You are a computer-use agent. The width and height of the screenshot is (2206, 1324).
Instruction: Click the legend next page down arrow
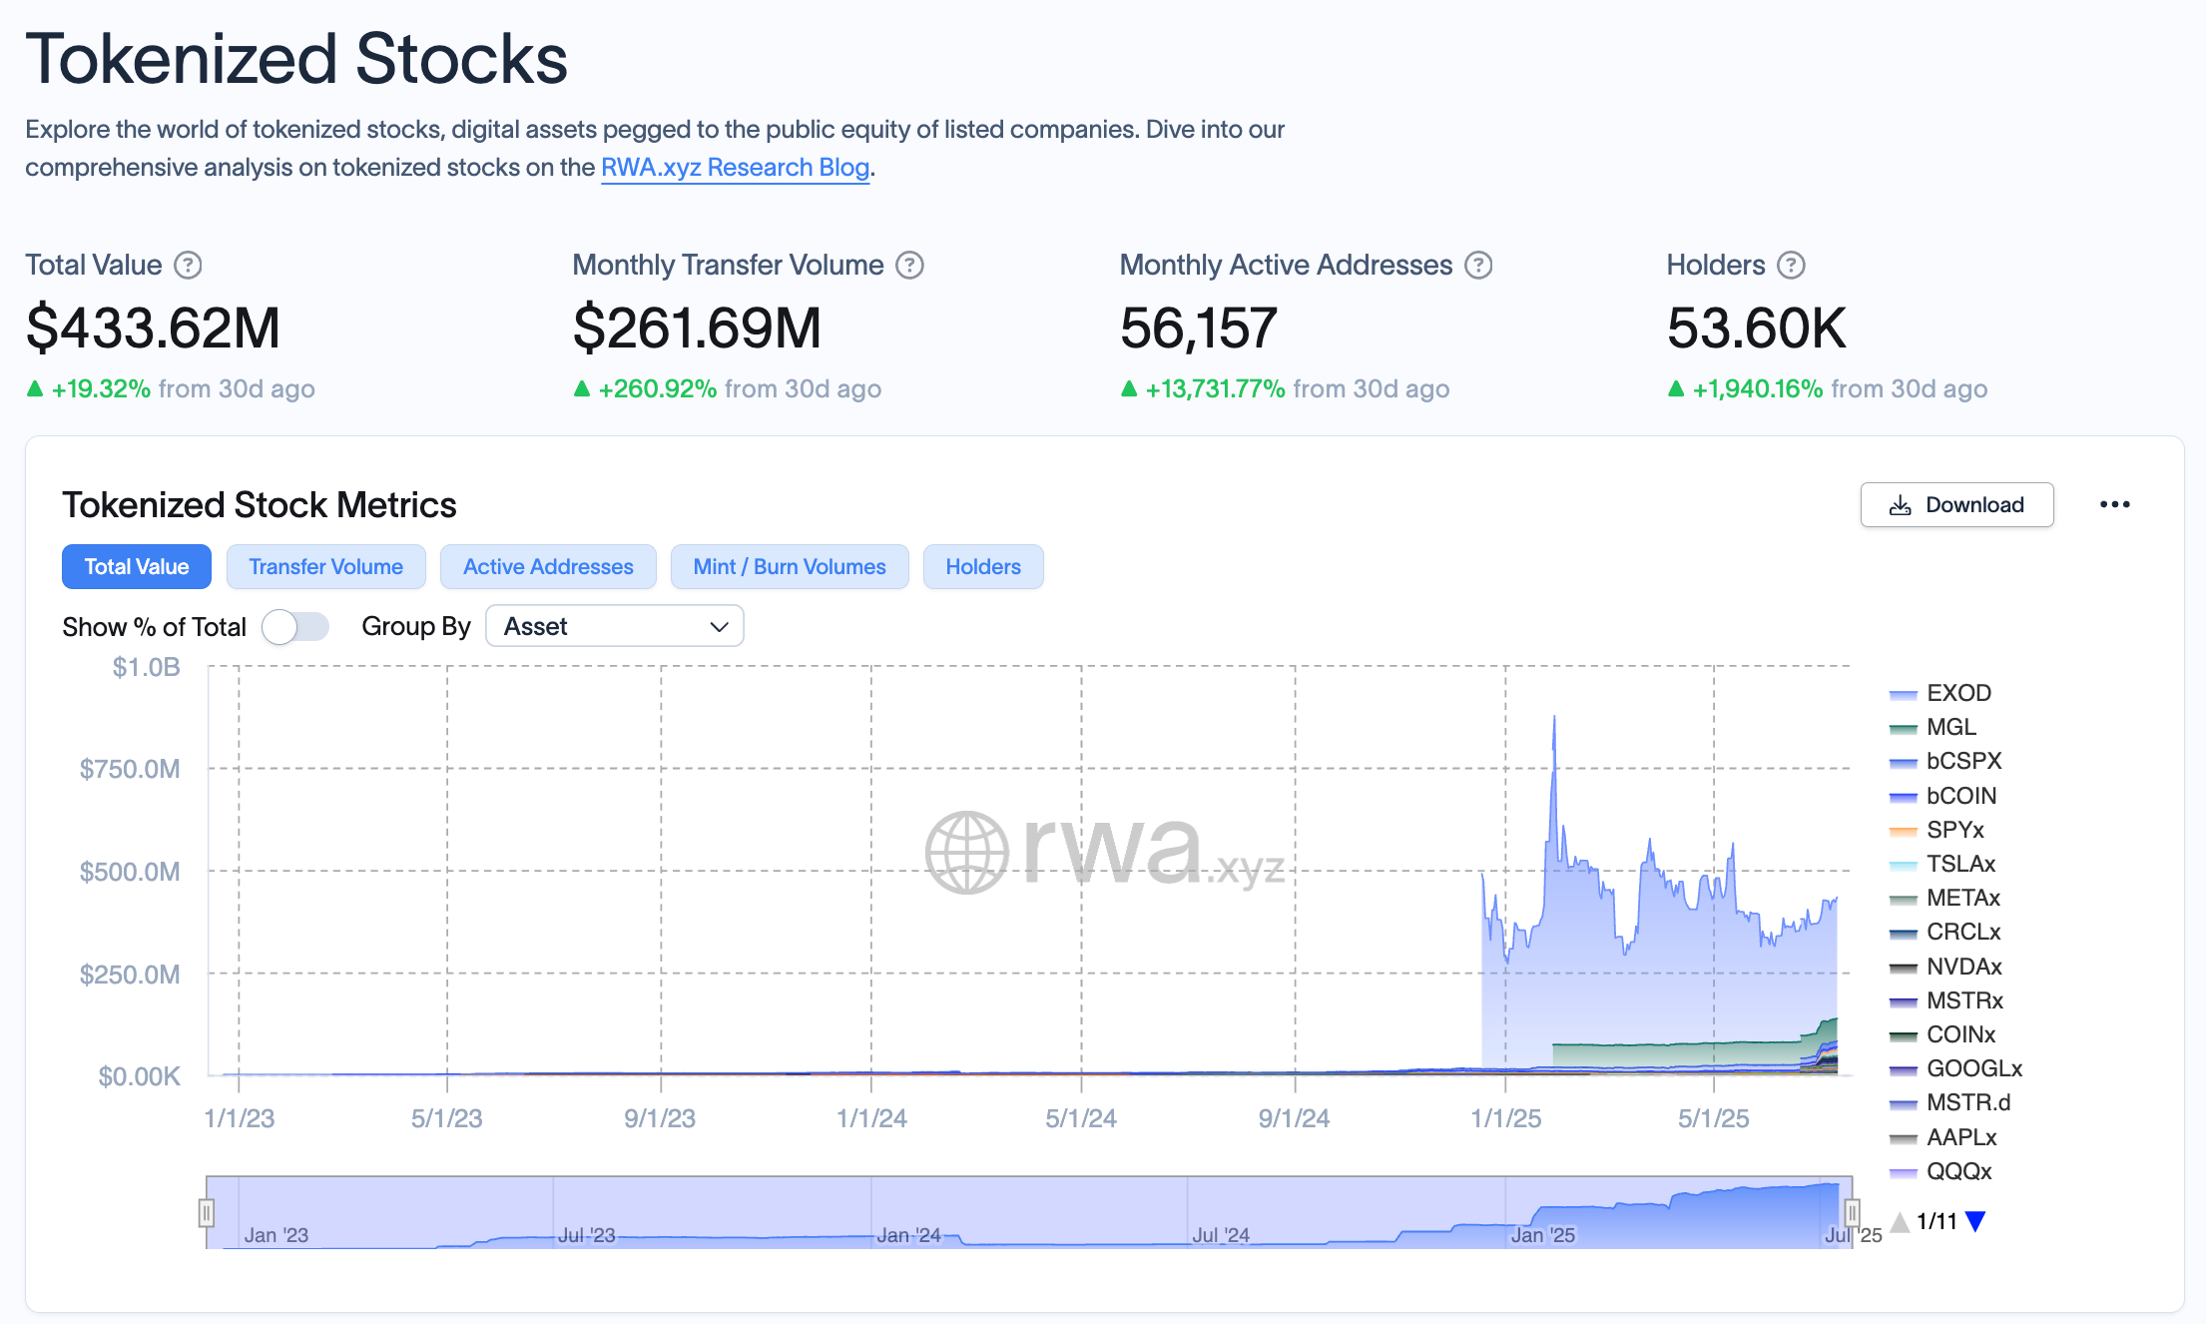coord(1975,1220)
